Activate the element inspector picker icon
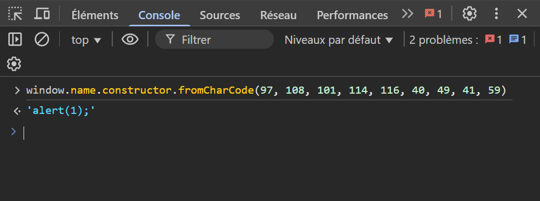 [15, 14]
